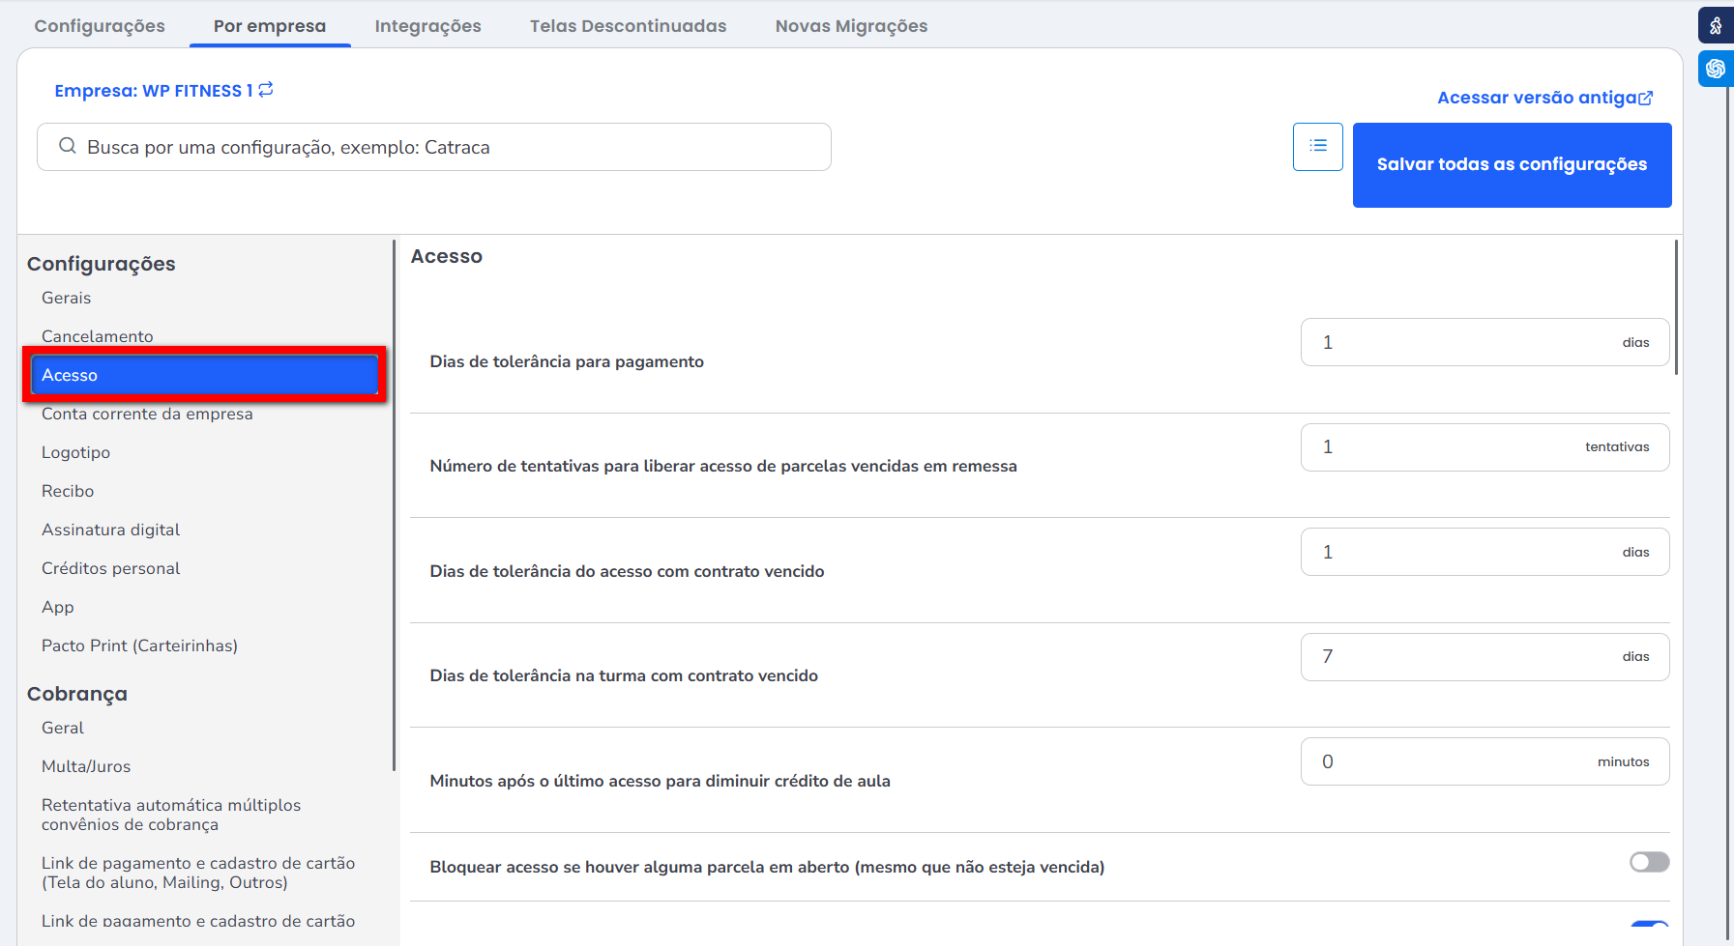Open 'Assinatura digital' in the sidebar
1734x946 pixels.
click(110, 530)
